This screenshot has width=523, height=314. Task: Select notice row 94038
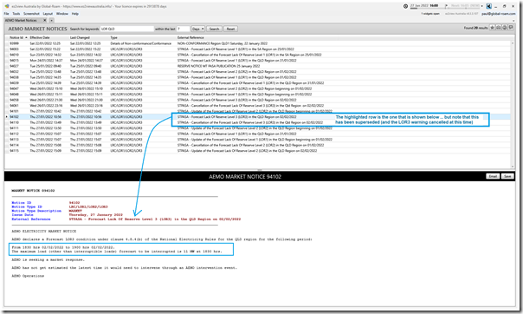pyautogui.click(x=257, y=77)
